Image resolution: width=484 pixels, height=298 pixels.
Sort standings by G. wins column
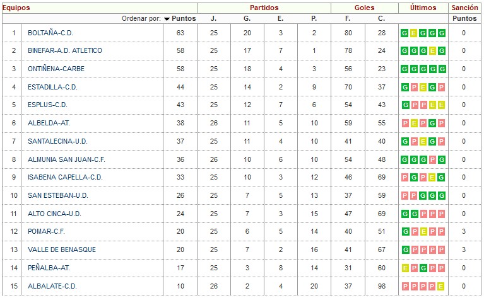tap(247, 18)
